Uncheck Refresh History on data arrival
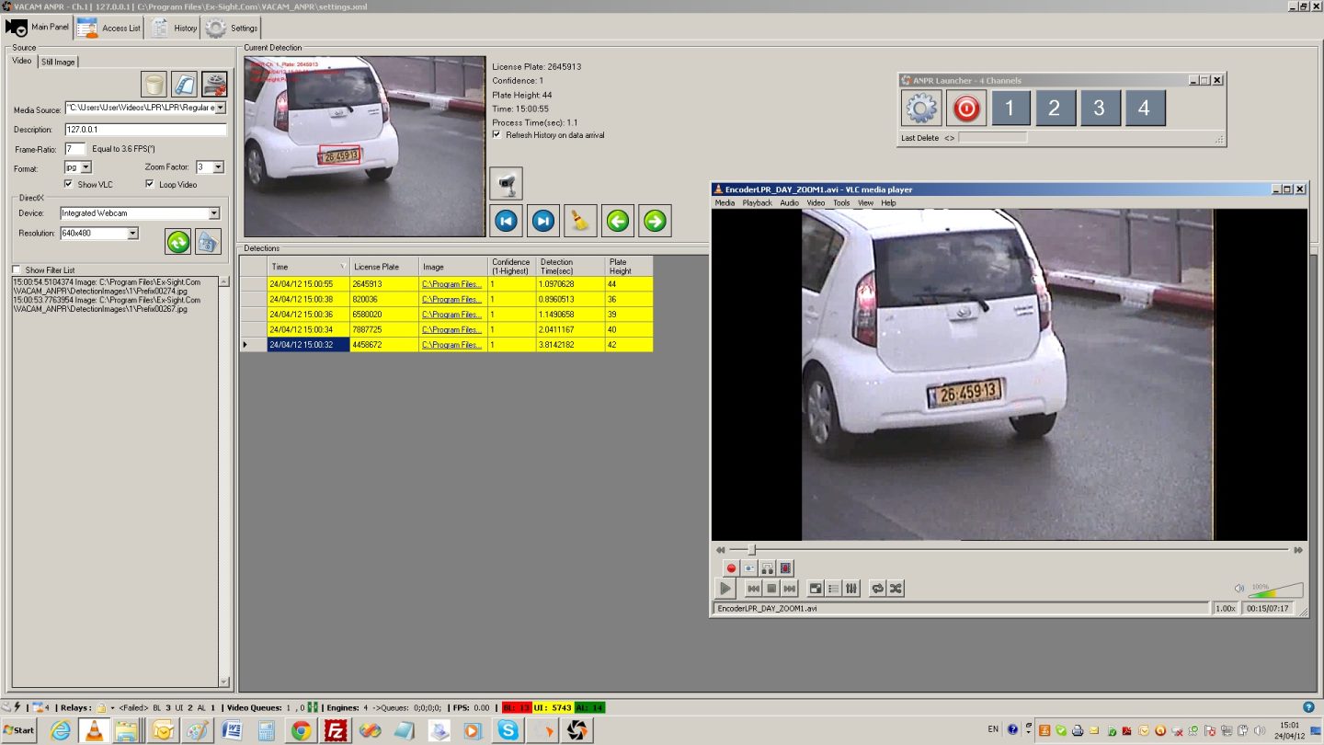1324x745 pixels. 496,134
